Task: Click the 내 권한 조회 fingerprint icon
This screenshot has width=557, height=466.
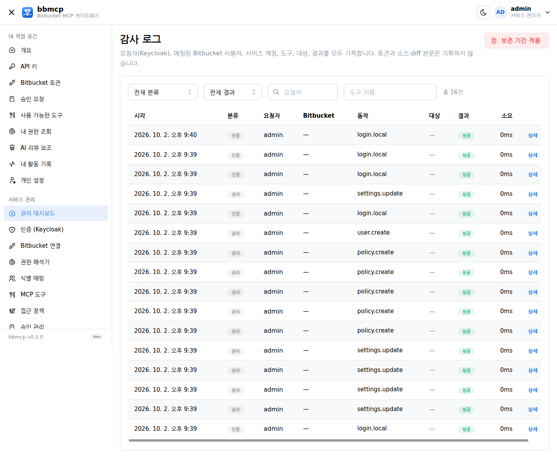Action: 12,132
